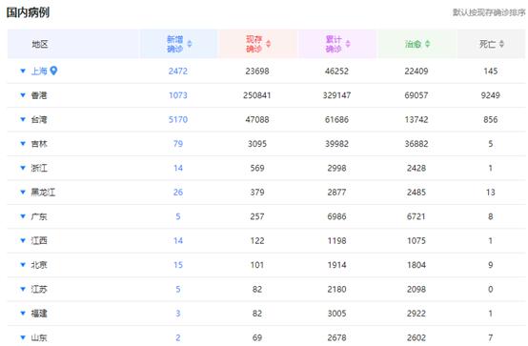Image resolution: width=528 pixels, height=346 pixels.
Task: Click the 江苏 region name
Action: pyautogui.click(x=39, y=290)
